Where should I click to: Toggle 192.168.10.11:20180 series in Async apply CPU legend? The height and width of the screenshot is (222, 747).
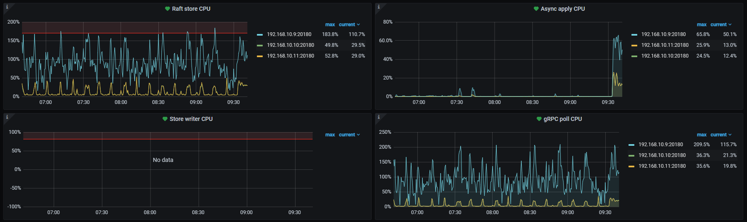pos(664,45)
